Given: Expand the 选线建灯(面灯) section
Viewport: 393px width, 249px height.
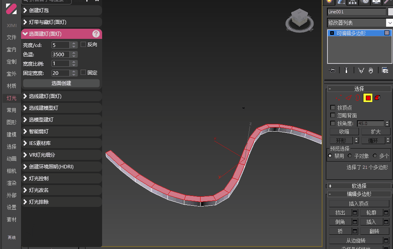Looking at the screenshot, I should pos(62,96).
